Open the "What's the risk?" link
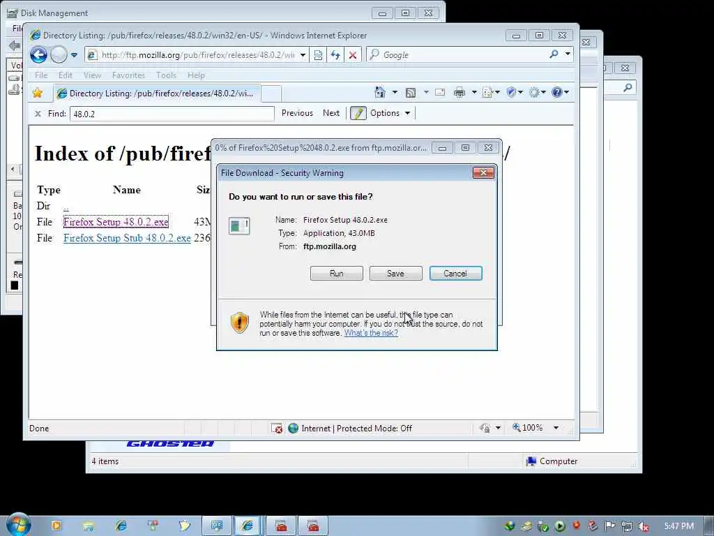Image resolution: width=714 pixels, height=536 pixels. tap(371, 333)
